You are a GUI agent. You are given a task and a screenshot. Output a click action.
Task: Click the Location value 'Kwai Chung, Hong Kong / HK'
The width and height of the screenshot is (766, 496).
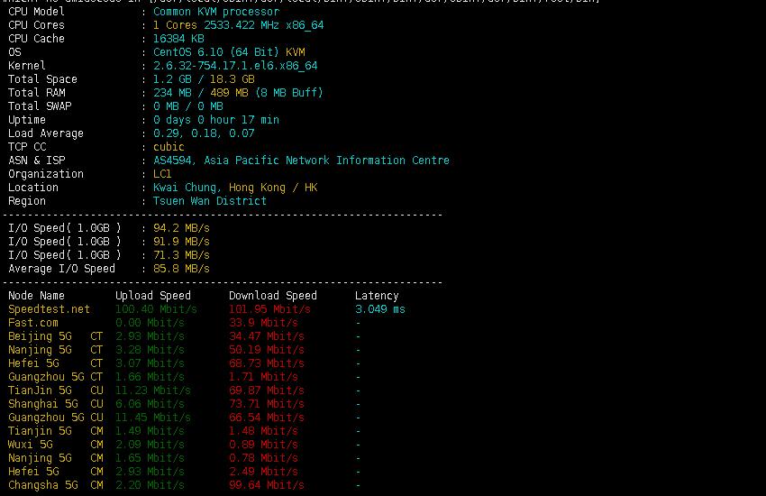tap(235, 188)
